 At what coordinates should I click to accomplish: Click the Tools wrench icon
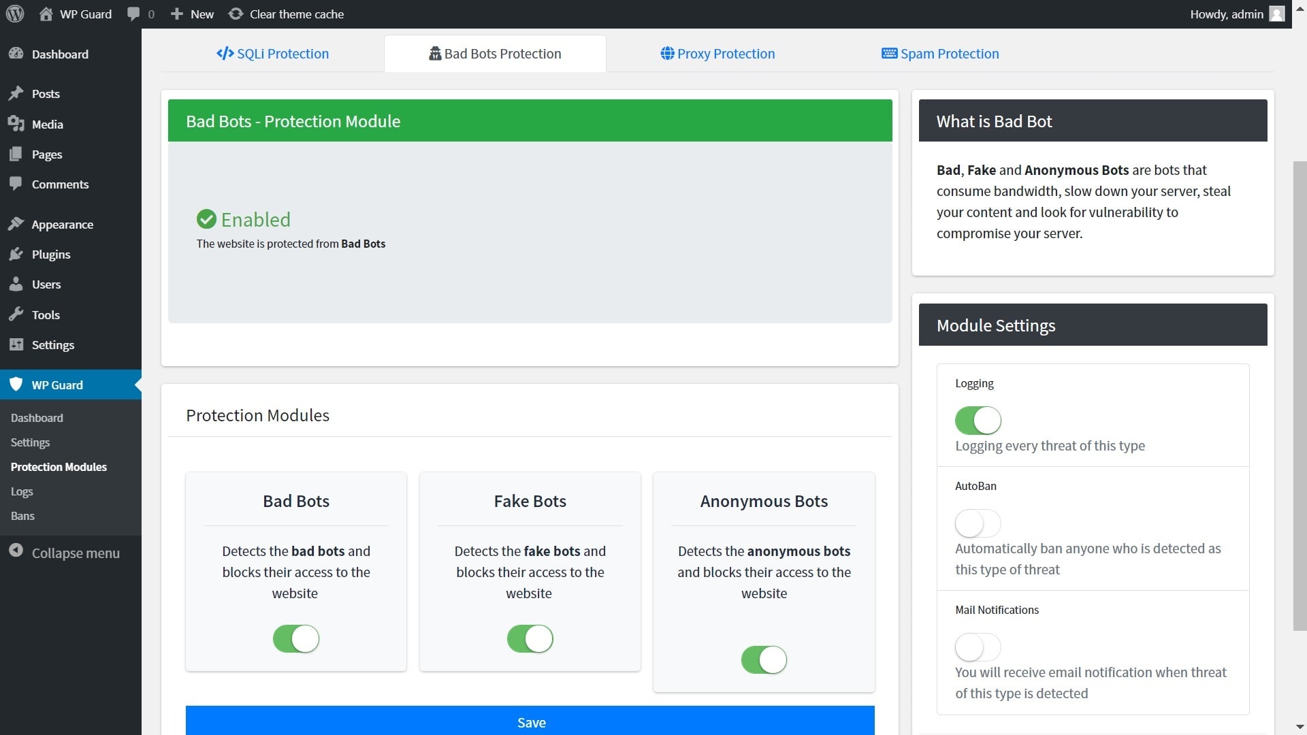pos(16,314)
